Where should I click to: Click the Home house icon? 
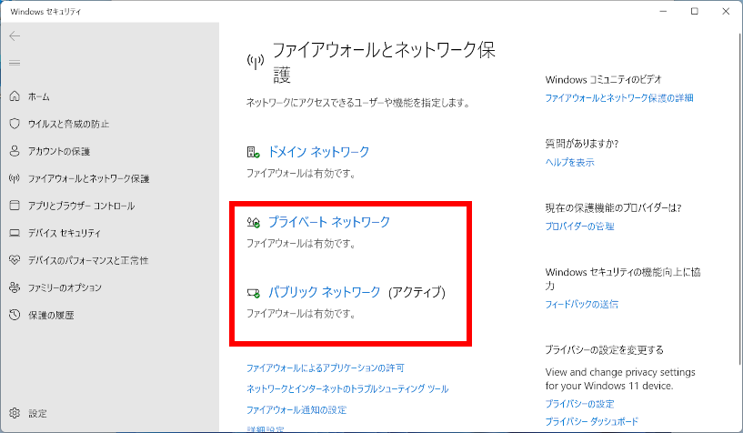pyautogui.click(x=15, y=96)
